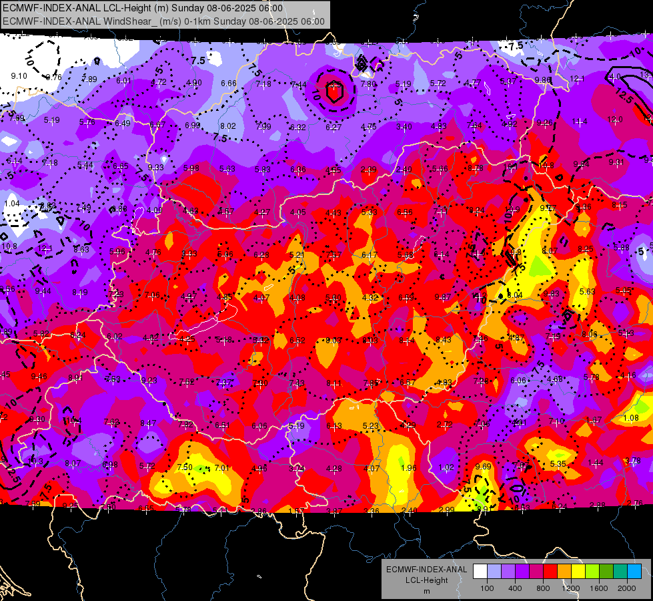The height and width of the screenshot is (601, 653).
Task: Click the wind shear value 9.86
Action: 543,79
